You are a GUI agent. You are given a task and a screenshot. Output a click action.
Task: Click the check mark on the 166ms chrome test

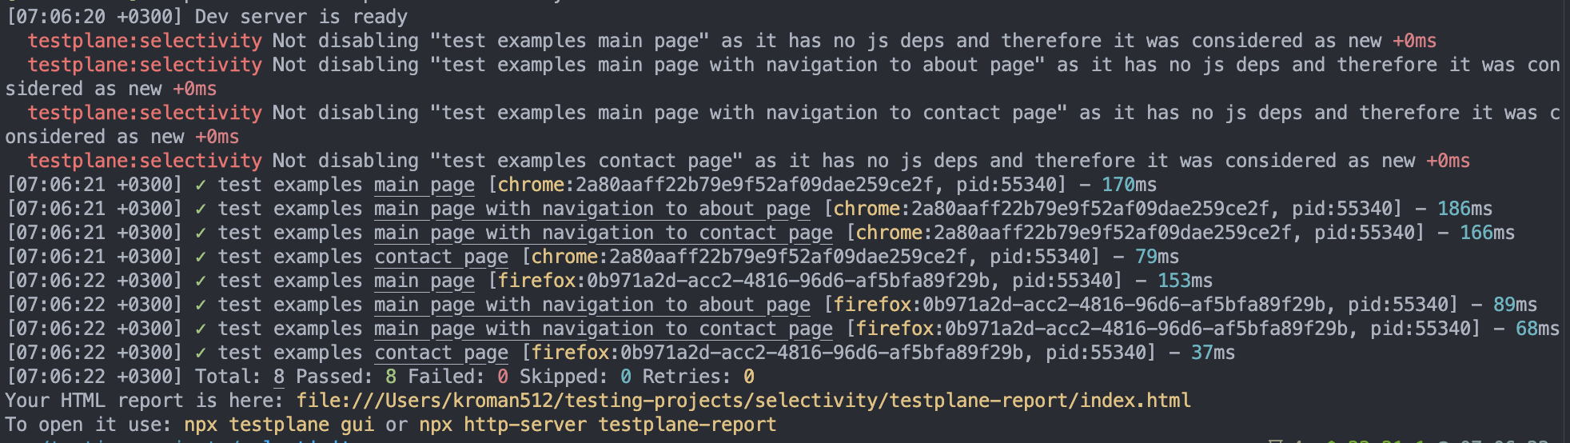[x=201, y=233]
